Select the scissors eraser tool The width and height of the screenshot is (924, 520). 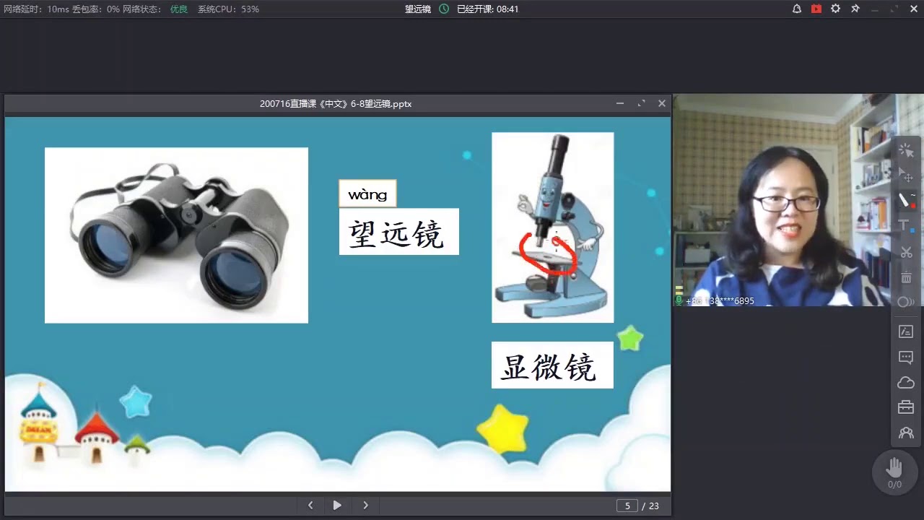pos(906,252)
